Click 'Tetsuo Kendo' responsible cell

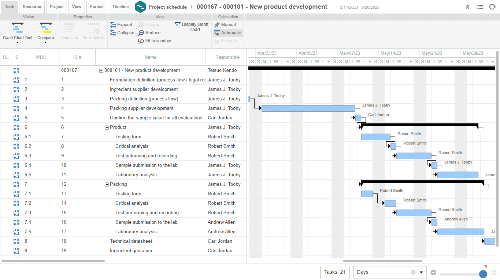pyautogui.click(x=222, y=70)
